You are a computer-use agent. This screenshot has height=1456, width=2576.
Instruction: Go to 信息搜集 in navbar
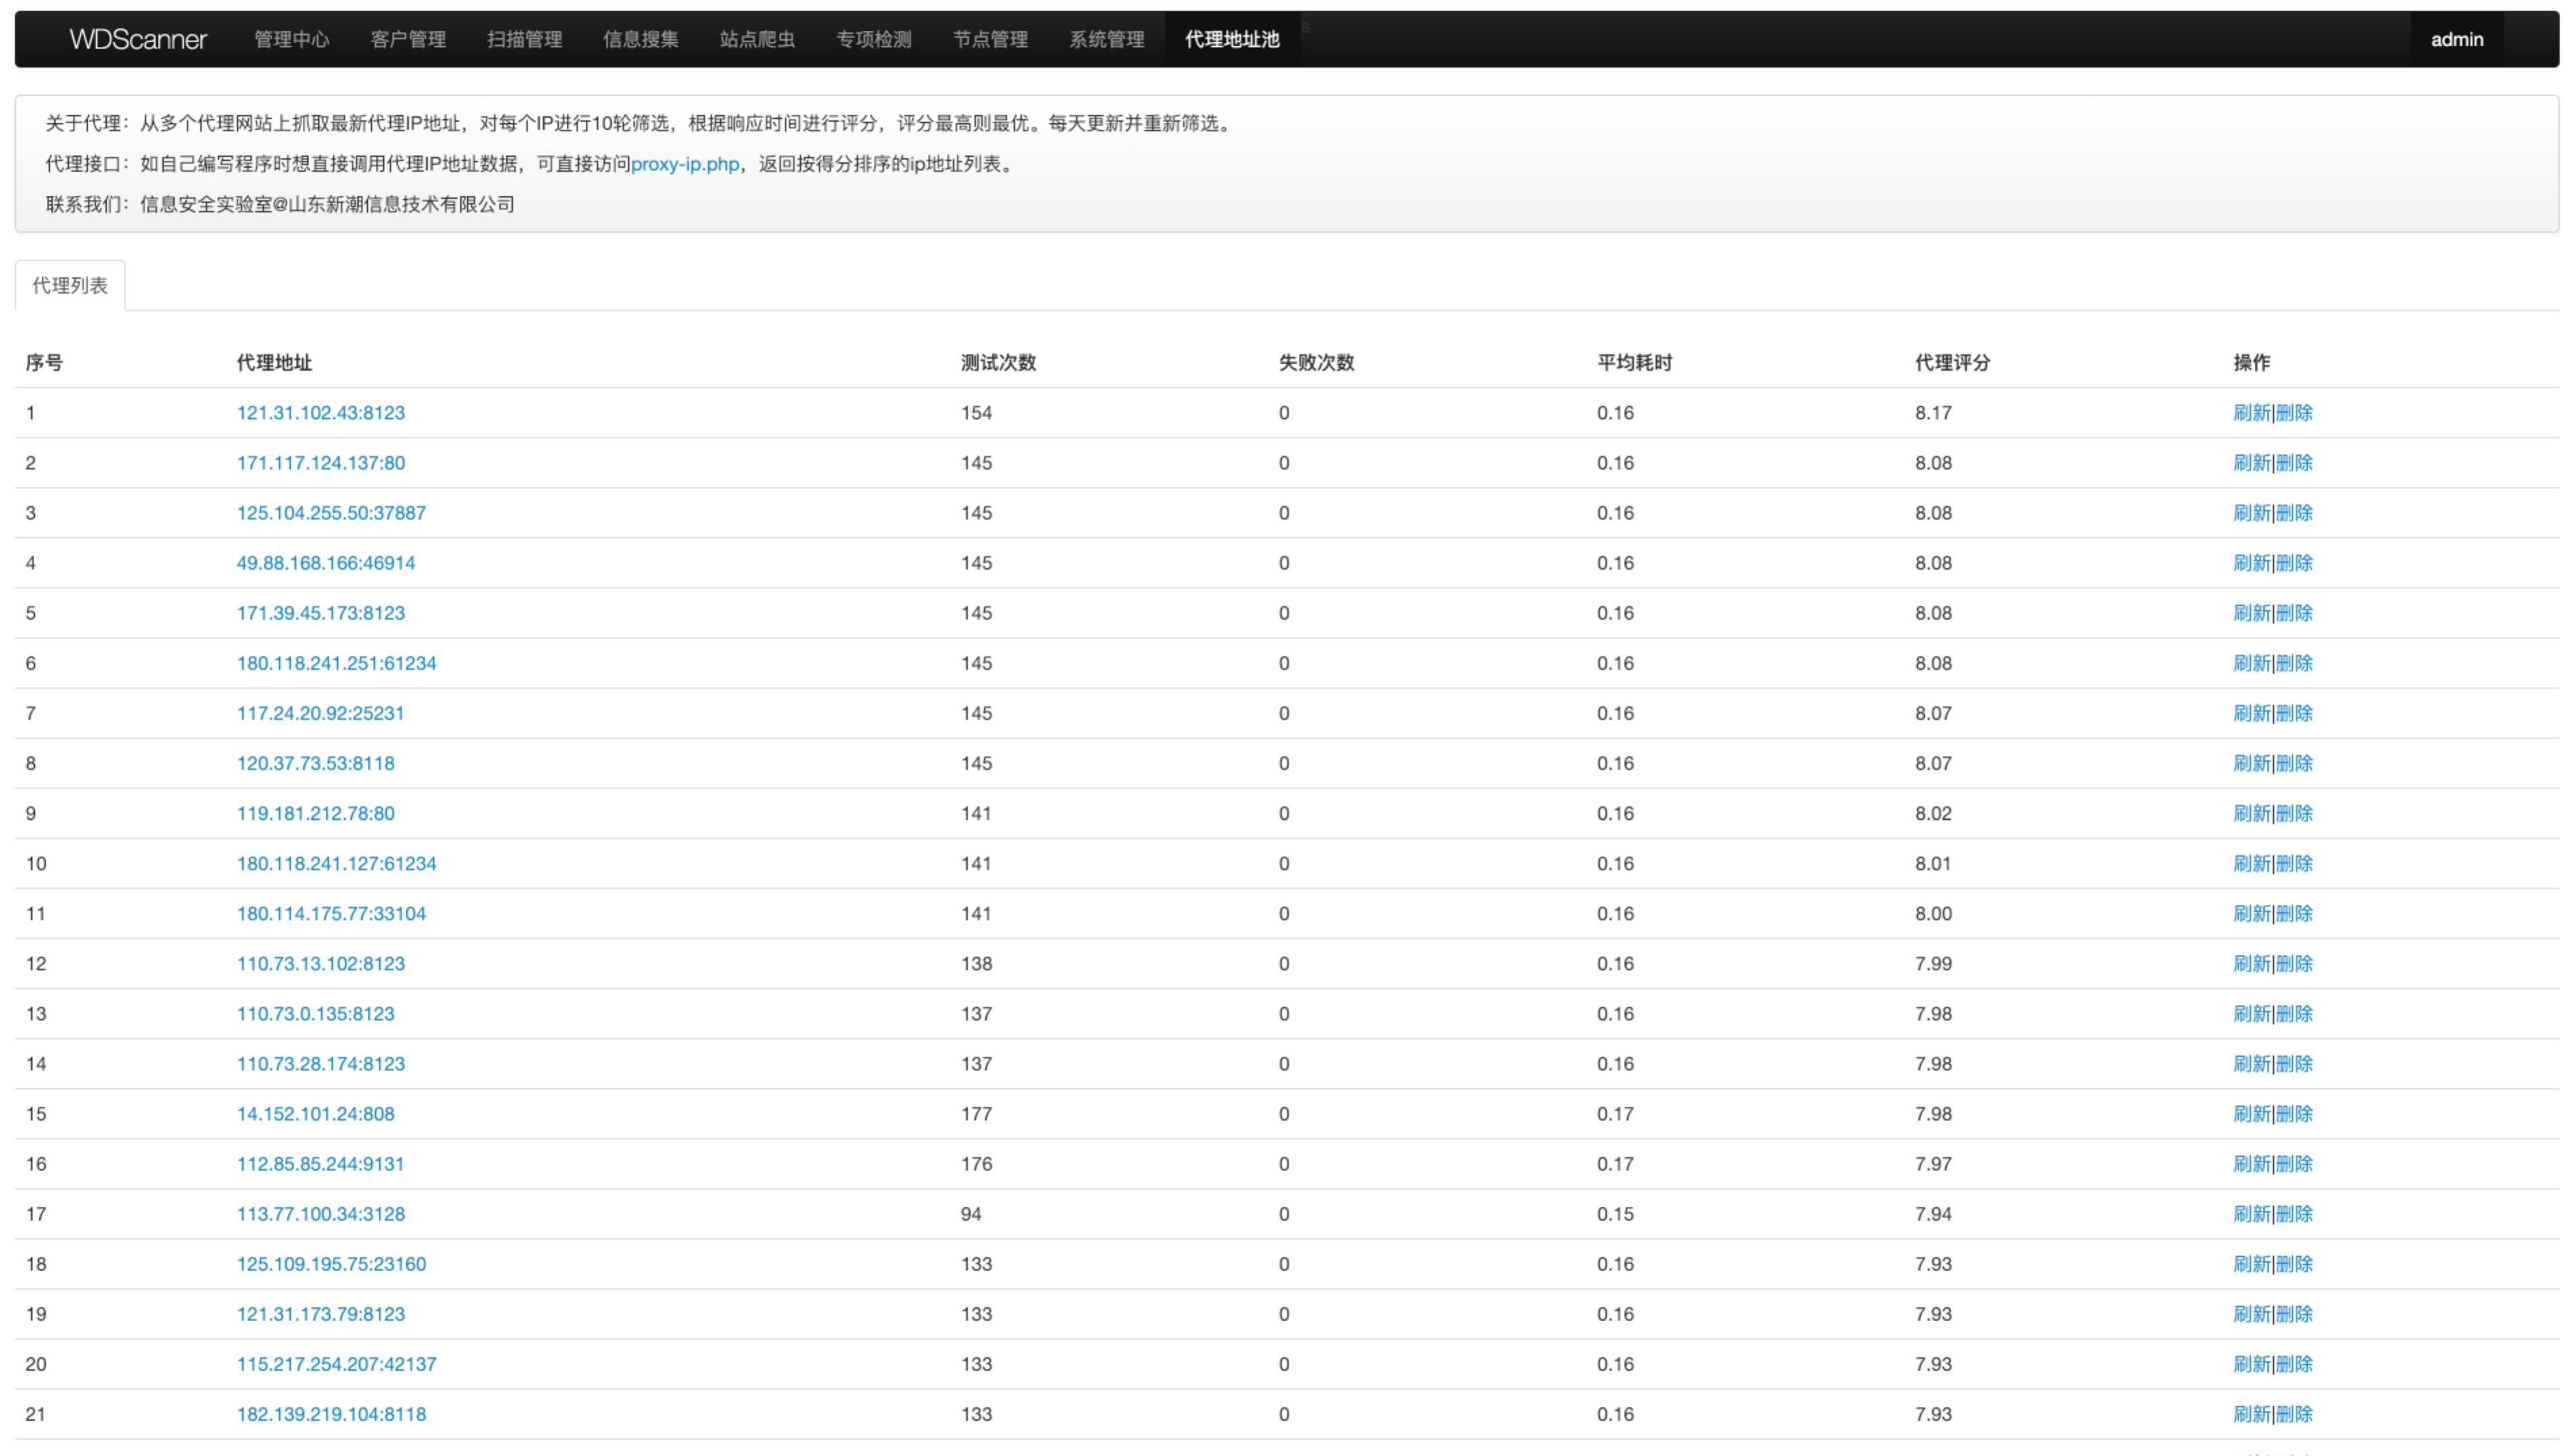tap(640, 39)
